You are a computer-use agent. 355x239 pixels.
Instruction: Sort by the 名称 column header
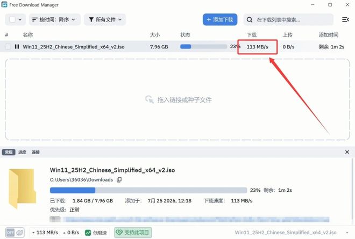[28, 35]
